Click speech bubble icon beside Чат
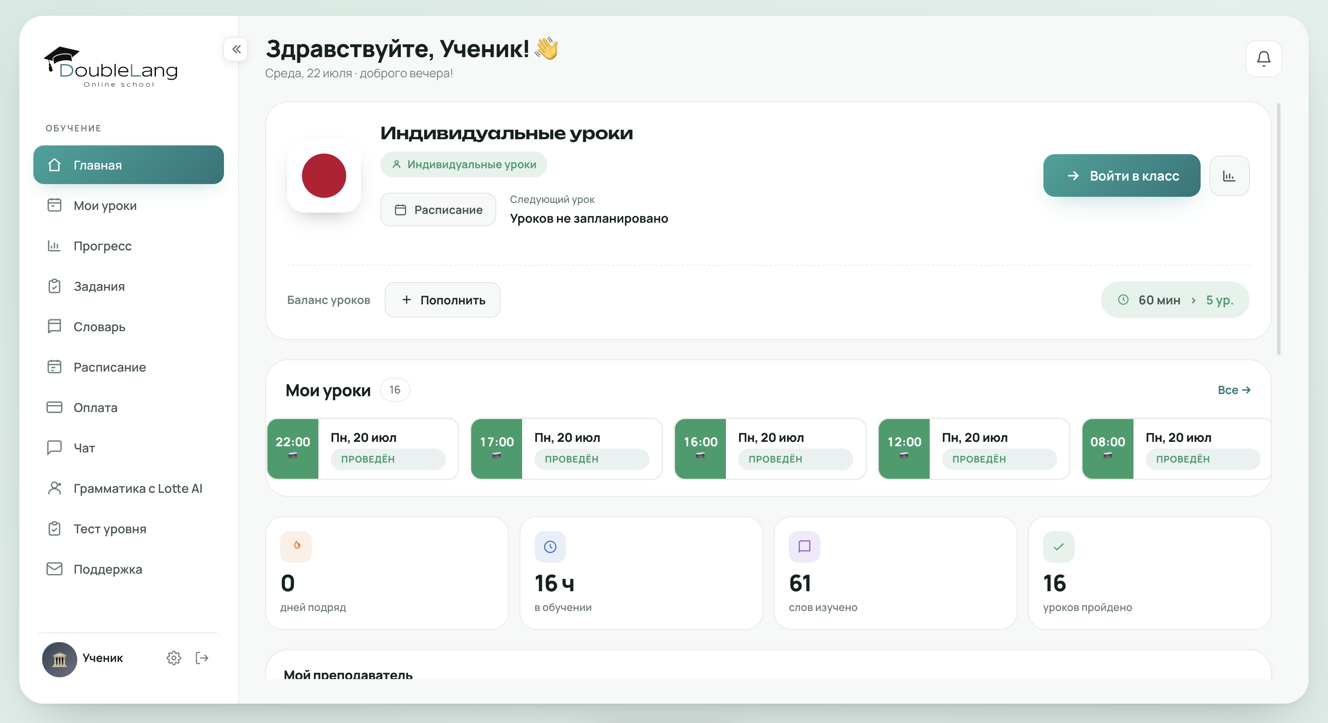Viewport: 1328px width, 723px height. tap(54, 448)
